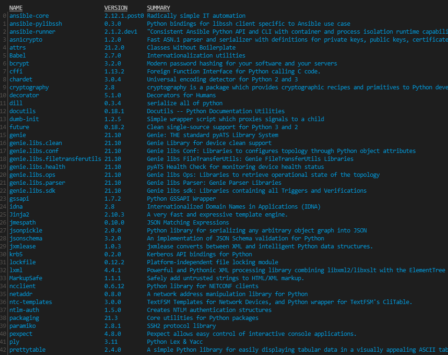The image size is (448, 355).
Task: Click the jsonpickle package name
Action: click(26, 231)
